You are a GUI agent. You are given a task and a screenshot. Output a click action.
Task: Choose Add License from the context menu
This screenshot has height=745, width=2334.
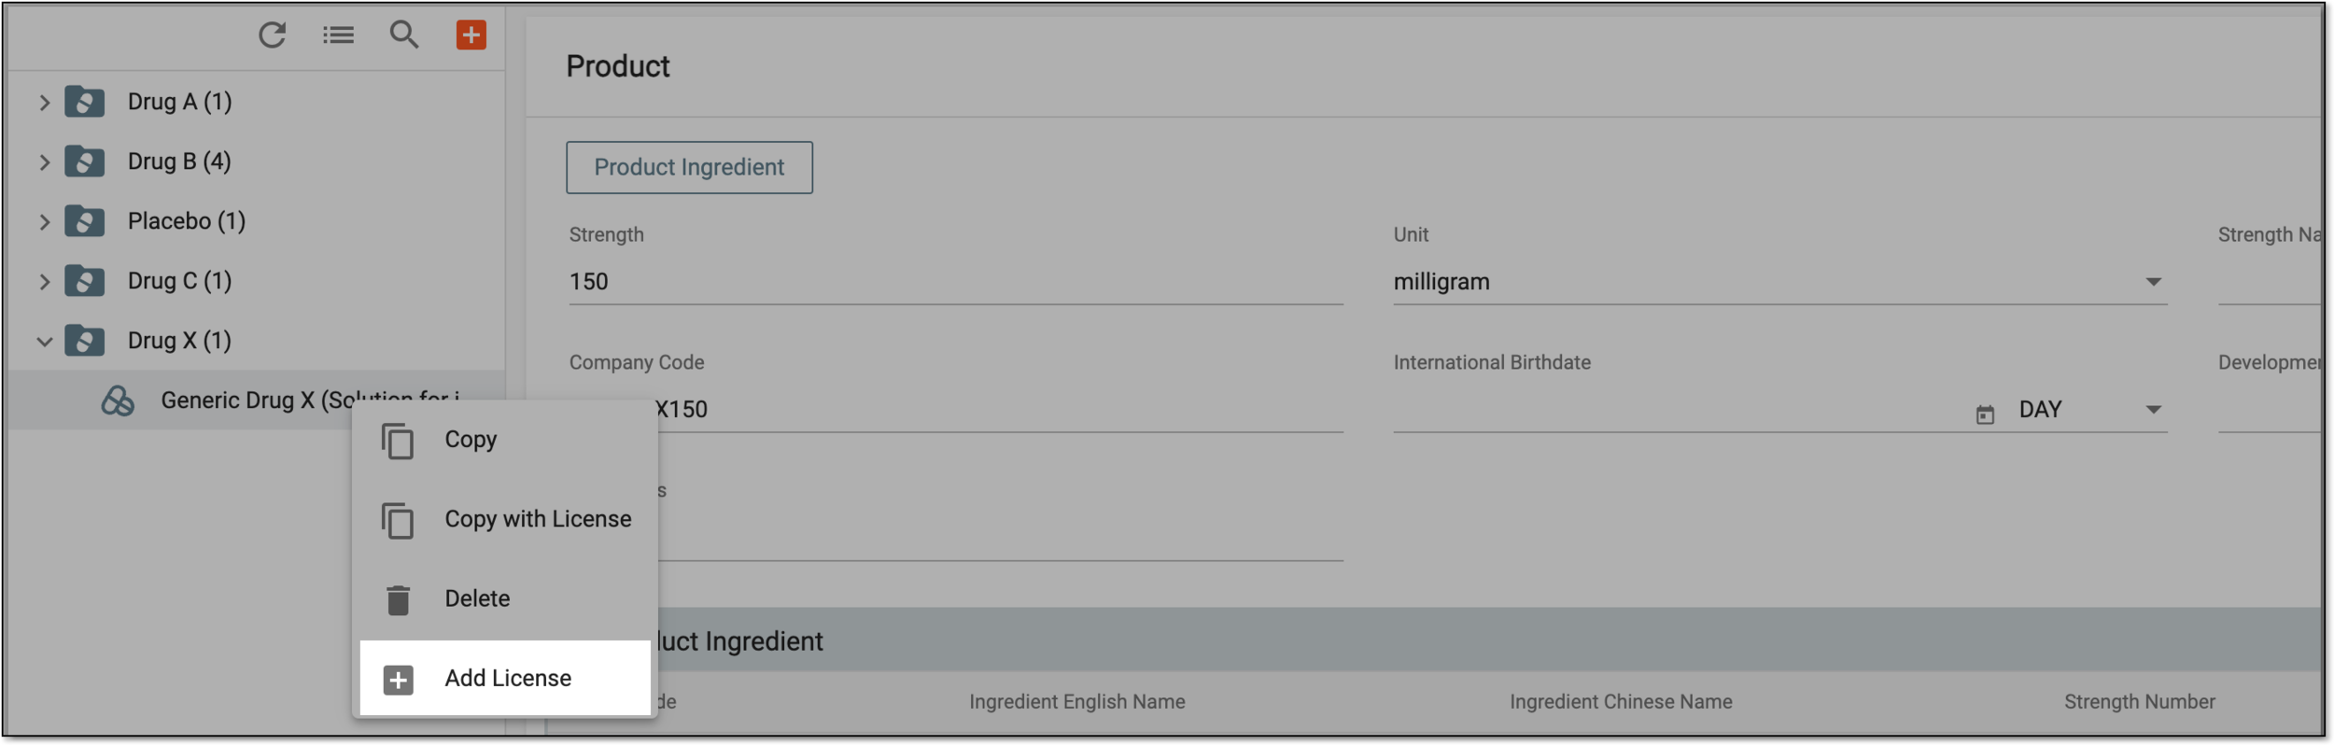pyautogui.click(x=505, y=678)
